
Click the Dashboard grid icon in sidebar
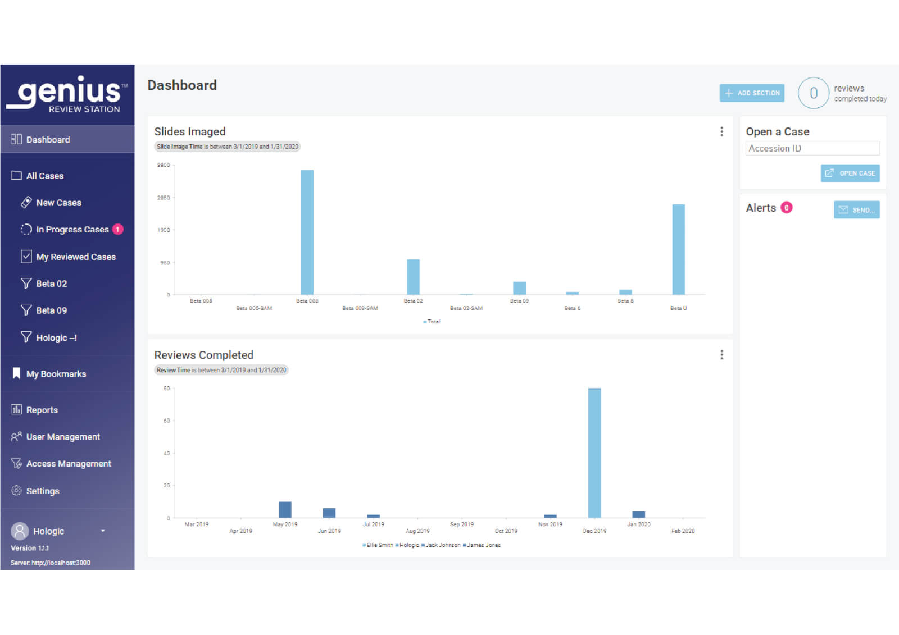[x=16, y=139]
